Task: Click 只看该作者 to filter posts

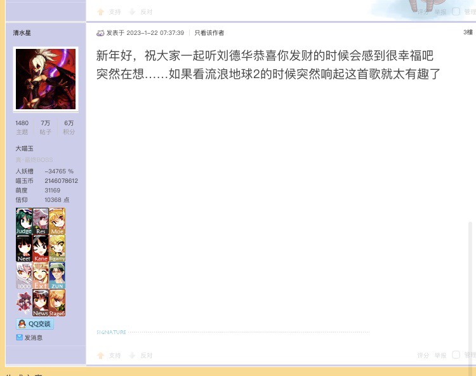Action: click(209, 33)
